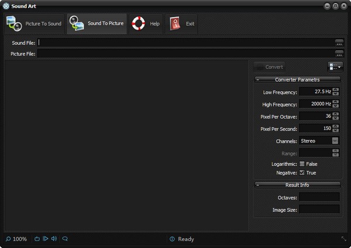Screen dimensions: 351x248
Task: Collapse the Result Info section
Action: pyautogui.click(x=259, y=185)
